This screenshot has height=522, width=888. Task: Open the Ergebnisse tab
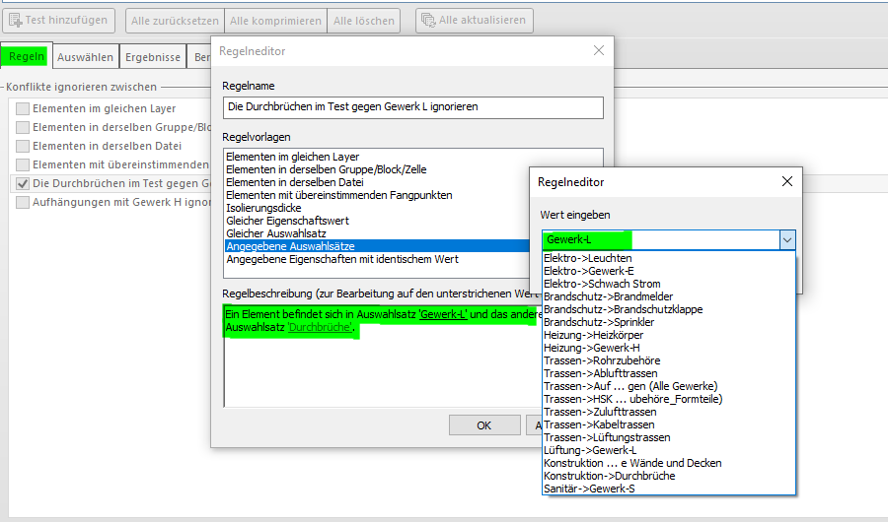[x=155, y=57]
